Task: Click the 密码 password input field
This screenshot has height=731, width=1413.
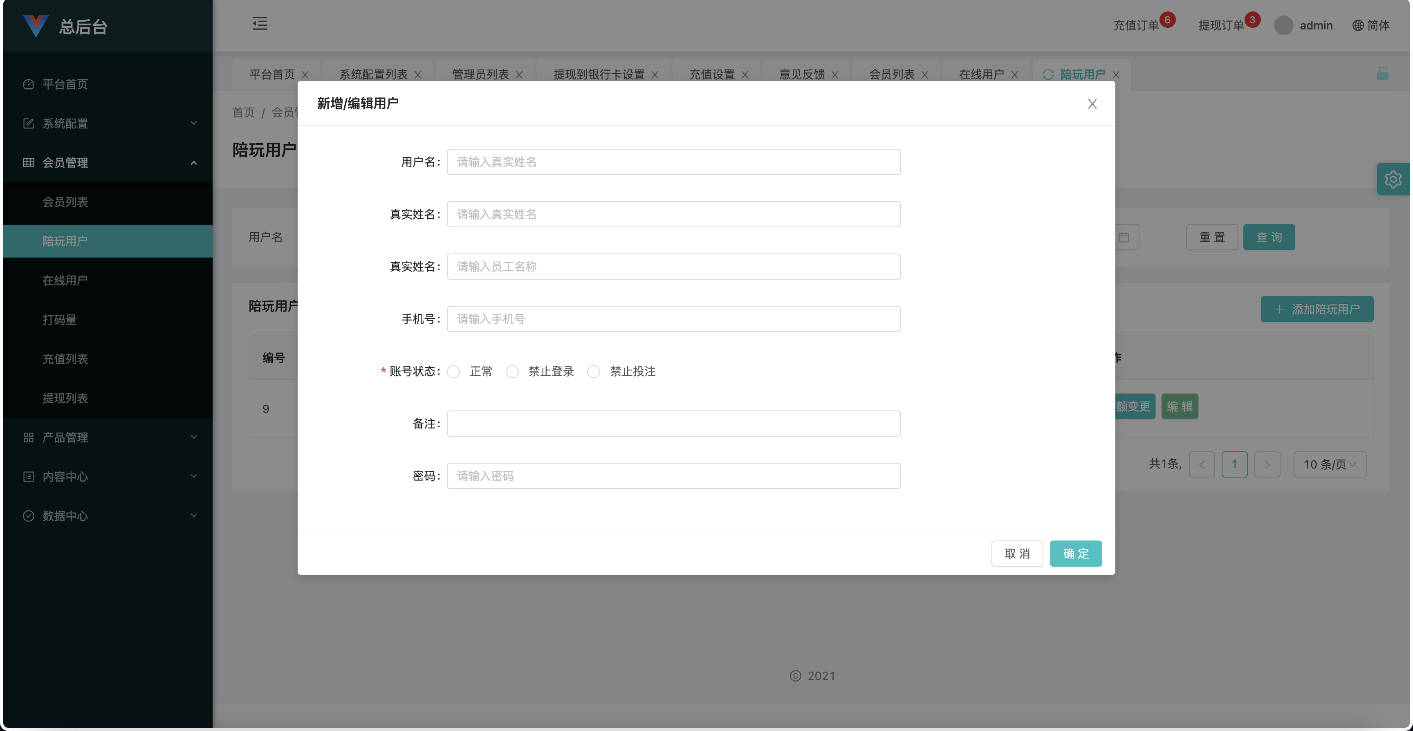Action: tap(673, 475)
